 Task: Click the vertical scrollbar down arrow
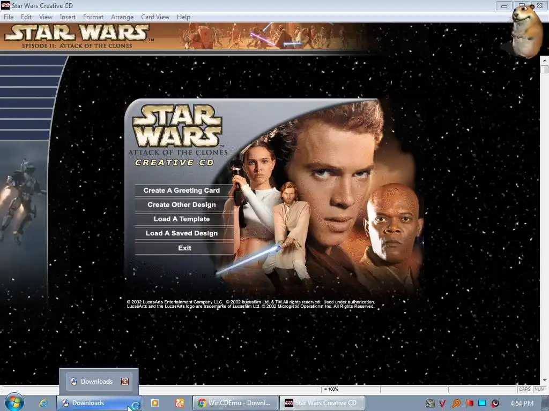(x=545, y=380)
